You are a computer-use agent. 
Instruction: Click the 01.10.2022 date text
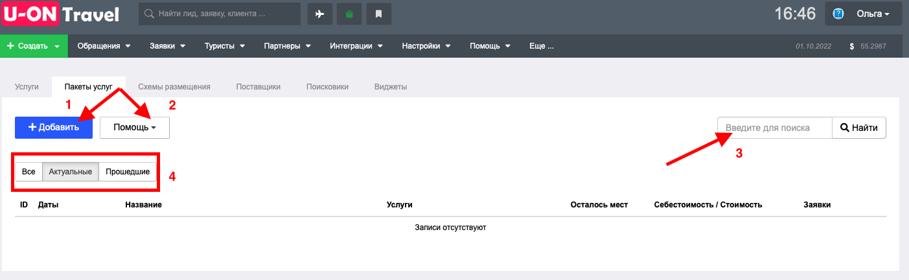click(813, 47)
